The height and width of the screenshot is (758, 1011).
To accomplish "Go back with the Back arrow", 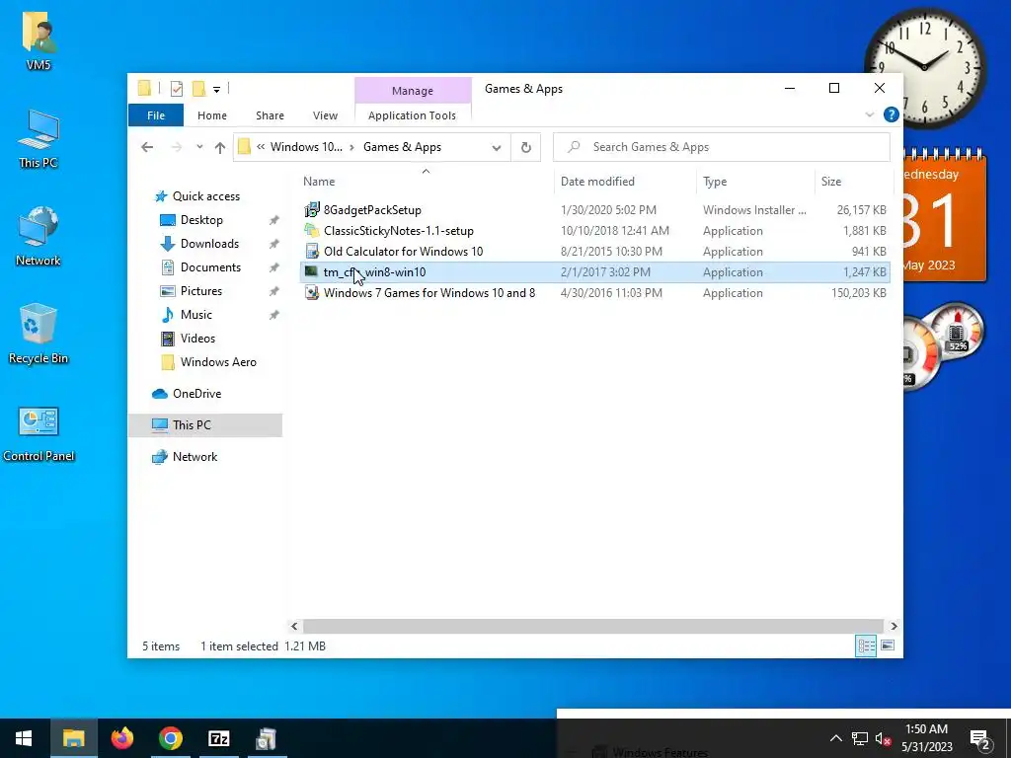I will tap(147, 147).
